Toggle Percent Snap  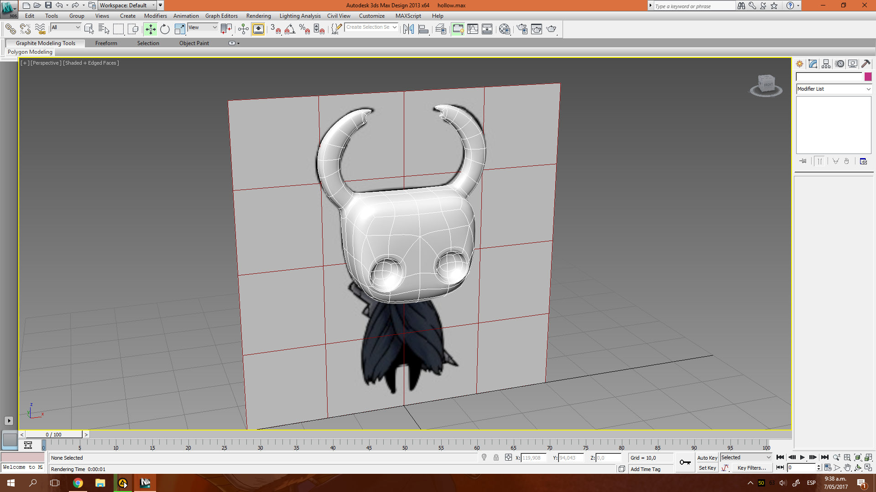(x=305, y=29)
